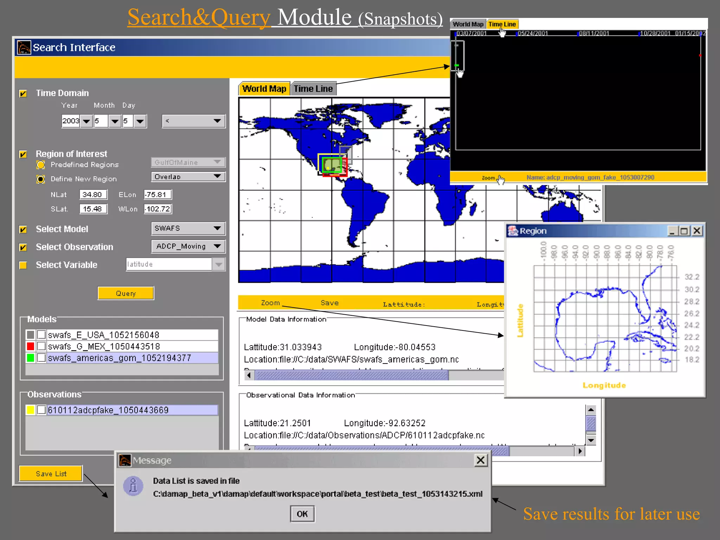Click the gray swatch for swafs_E_USA
720x540 pixels.
(31, 335)
